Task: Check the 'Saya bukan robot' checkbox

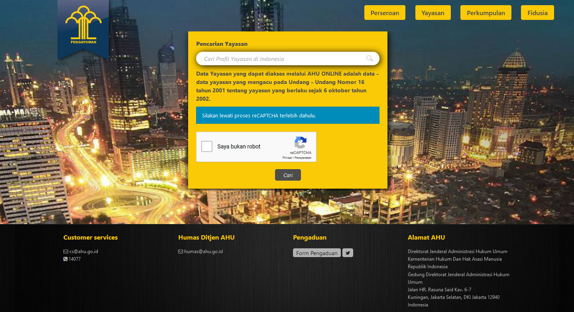Action: (207, 146)
